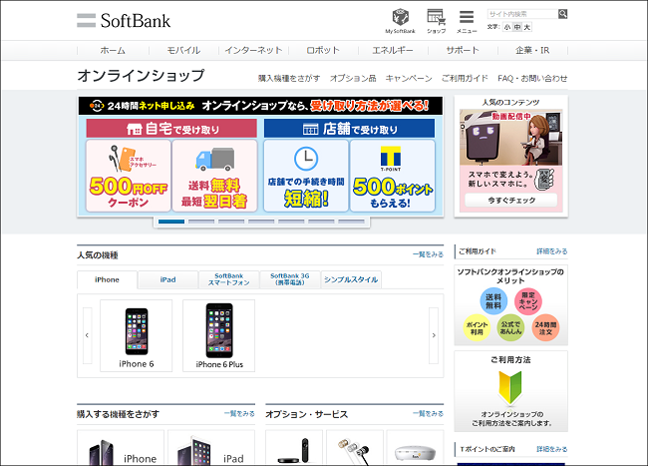Open the インターネット navigation item
The width and height of the screenshot is (648, 466).
coord(253,51)
